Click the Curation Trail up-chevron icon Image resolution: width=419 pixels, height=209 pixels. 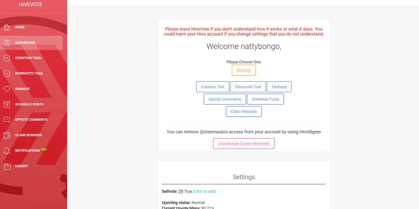click(x=7, y=58)
